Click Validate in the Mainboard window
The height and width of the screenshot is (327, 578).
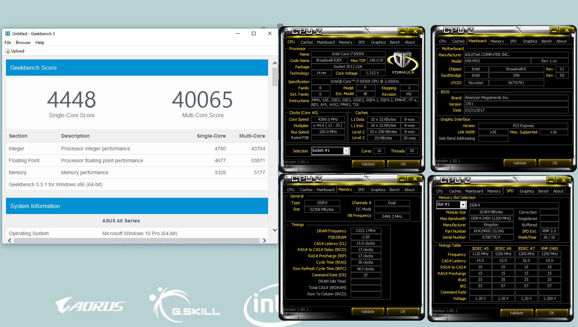coord(520,163)
